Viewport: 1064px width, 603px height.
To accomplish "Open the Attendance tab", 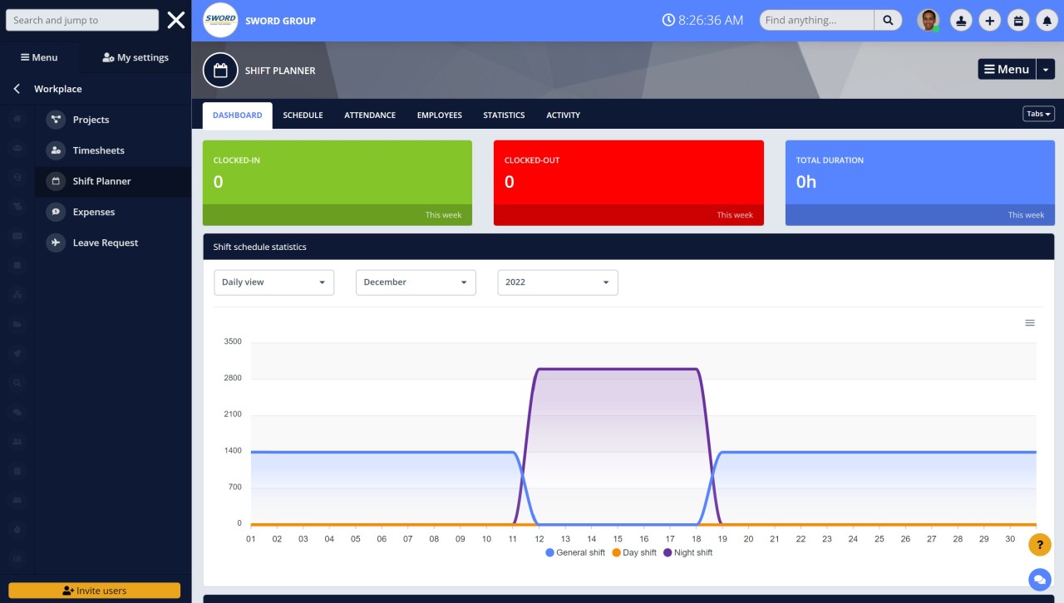I will click(x=369, y=115).
